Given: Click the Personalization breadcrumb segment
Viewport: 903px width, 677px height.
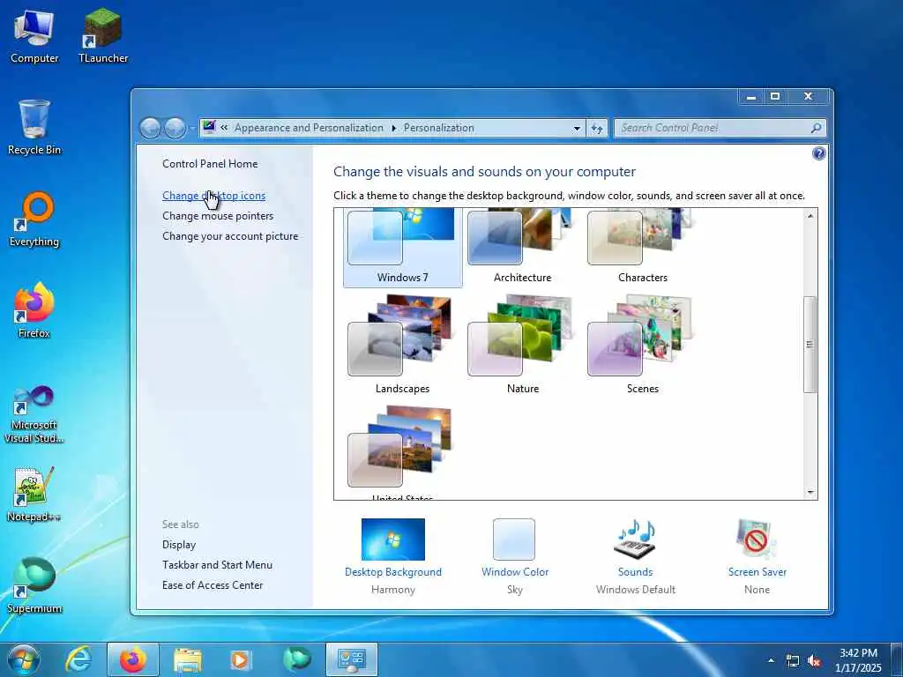Looking at the screenshot, I should point(439,128).
